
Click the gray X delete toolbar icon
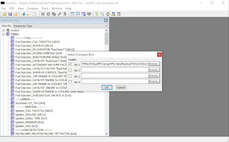click(43, 14)
